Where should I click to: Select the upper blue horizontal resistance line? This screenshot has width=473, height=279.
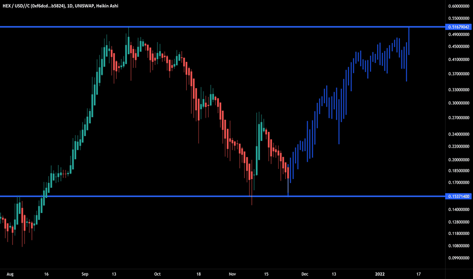click(x=222, y=27)
